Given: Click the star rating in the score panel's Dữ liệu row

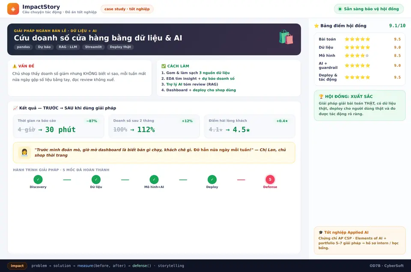Looking at the screenshot, I should [357, 48].
